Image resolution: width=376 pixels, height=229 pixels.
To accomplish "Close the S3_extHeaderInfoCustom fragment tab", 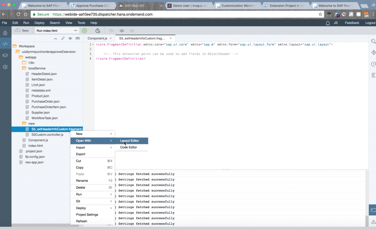I will (x=170, y=38).
